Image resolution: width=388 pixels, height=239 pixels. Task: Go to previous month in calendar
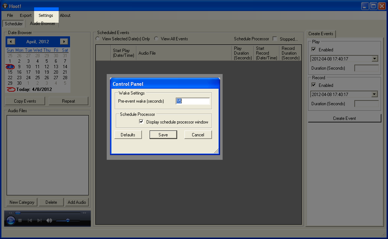click(11, 42)
